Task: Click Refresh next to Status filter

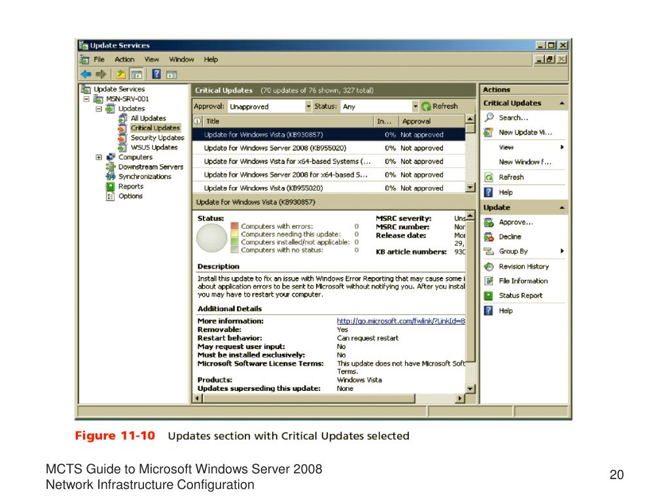Action: [x=440, y=107]
